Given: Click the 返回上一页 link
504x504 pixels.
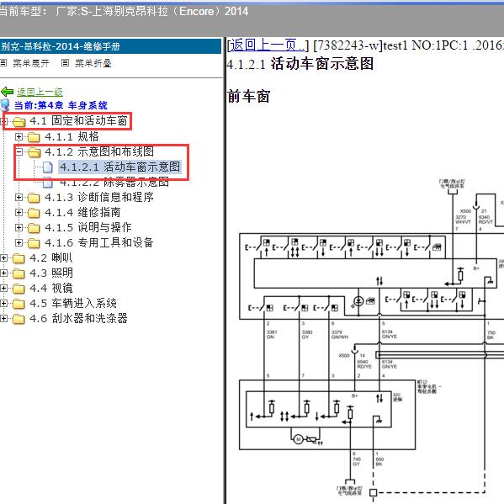Looking at the screenshot, I should (267, 45).
